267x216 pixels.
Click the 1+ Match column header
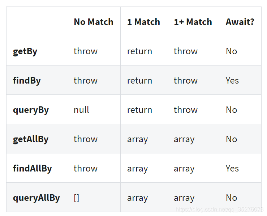(x=193, y=22)
